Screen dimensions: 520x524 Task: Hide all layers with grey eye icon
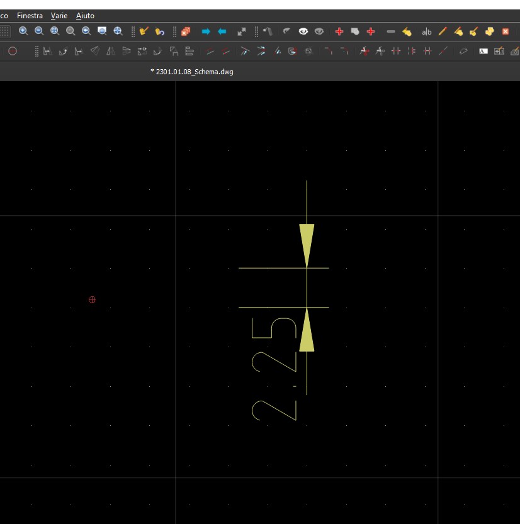pos(319,31)
